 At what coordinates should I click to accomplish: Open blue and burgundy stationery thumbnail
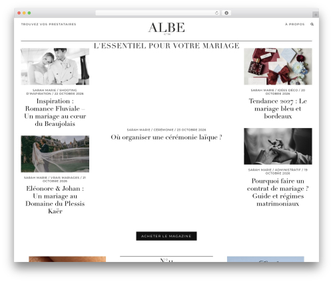(x=278, y=67)
